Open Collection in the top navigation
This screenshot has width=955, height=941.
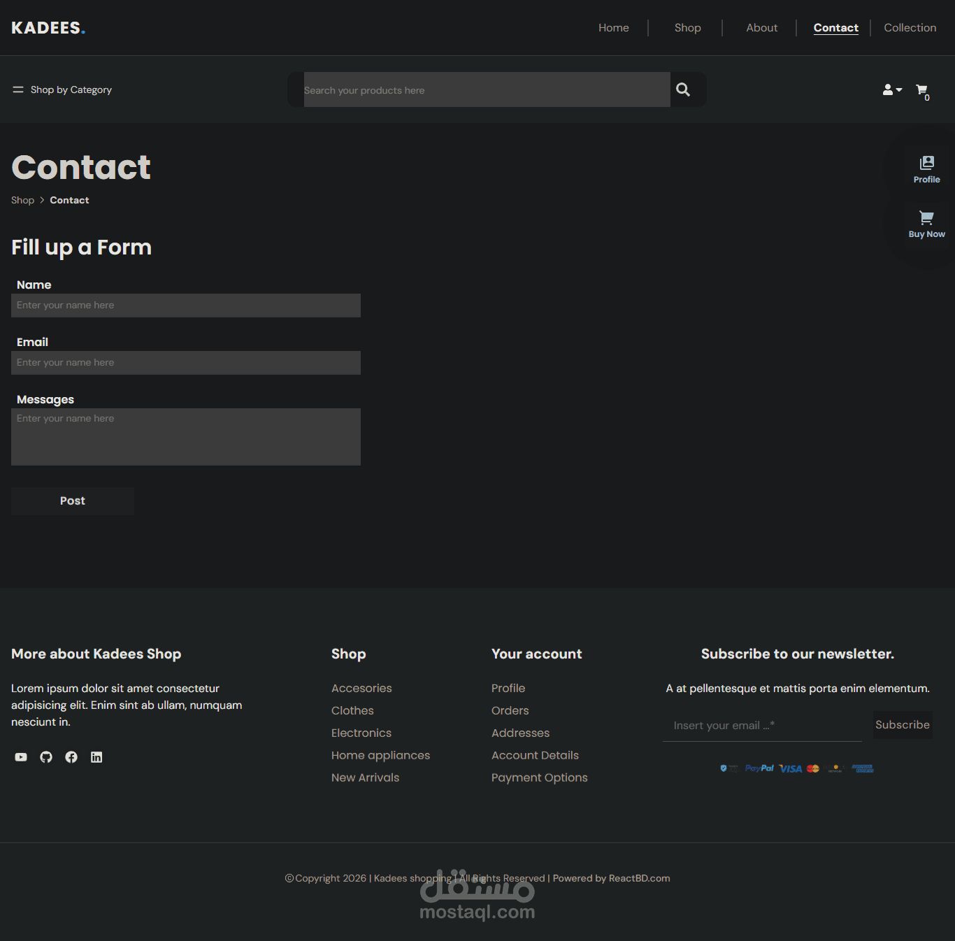pos(910,28)
